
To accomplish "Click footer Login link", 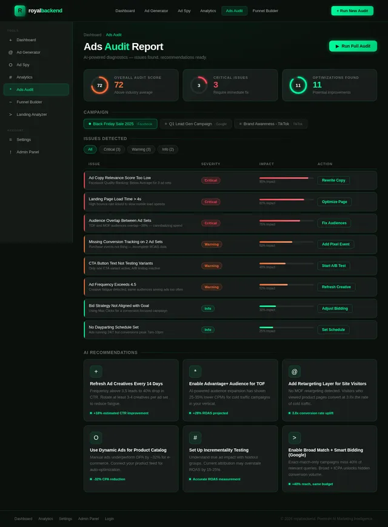I will point(109,519).
